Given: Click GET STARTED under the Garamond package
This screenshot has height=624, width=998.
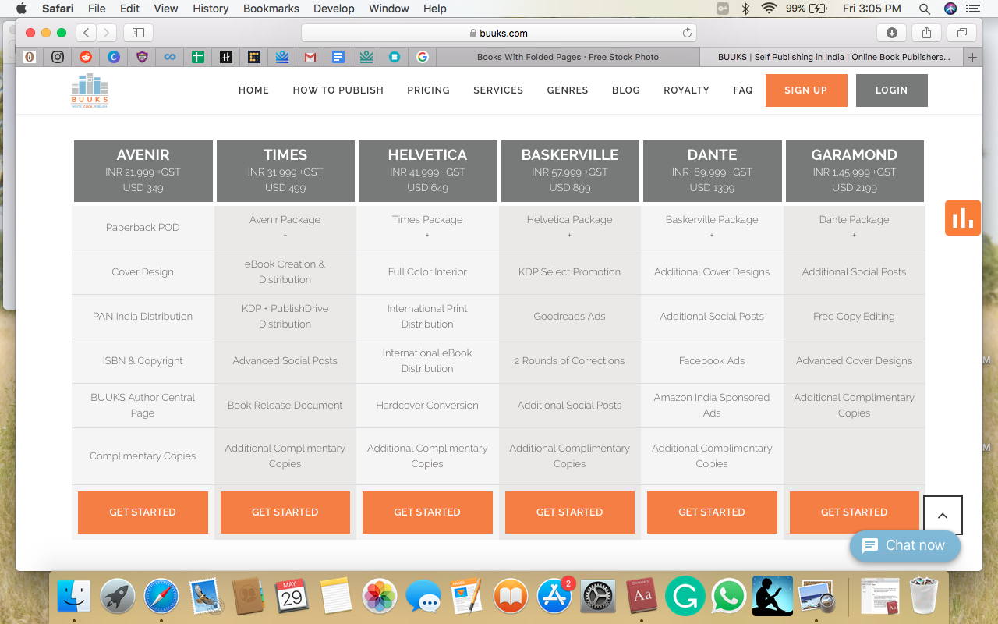Looking at the screenshot, I should click(x=855, y=512).
